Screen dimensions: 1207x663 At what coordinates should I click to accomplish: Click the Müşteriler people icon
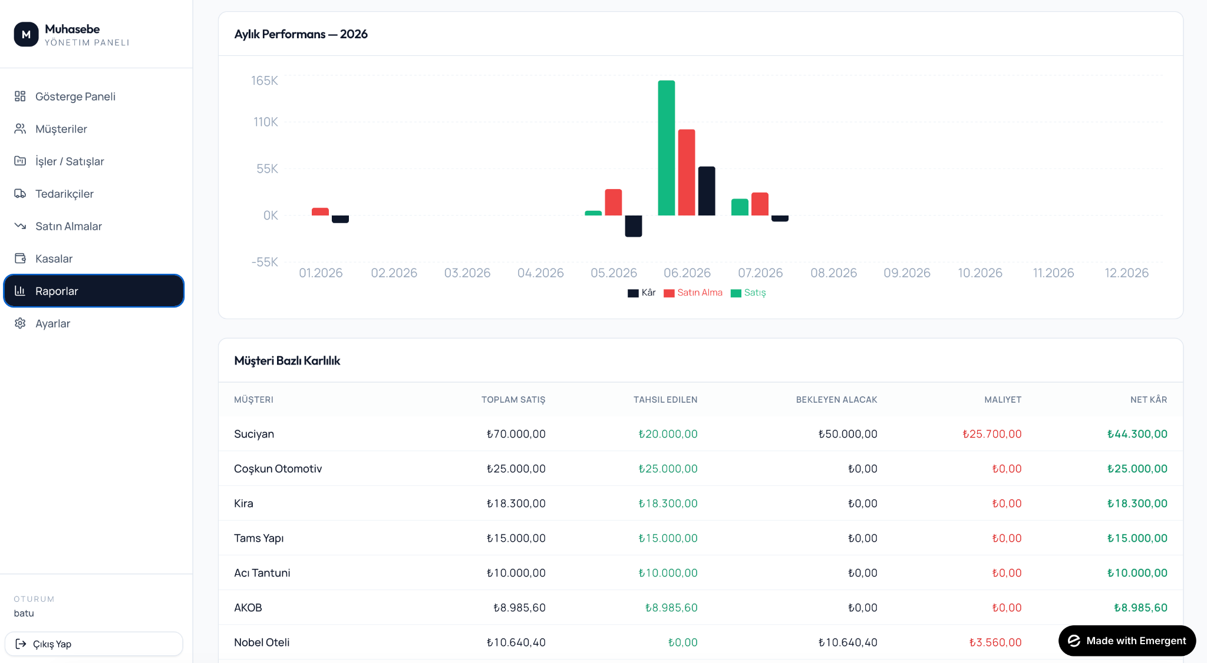pyautogui.click(x=20, y=128)
